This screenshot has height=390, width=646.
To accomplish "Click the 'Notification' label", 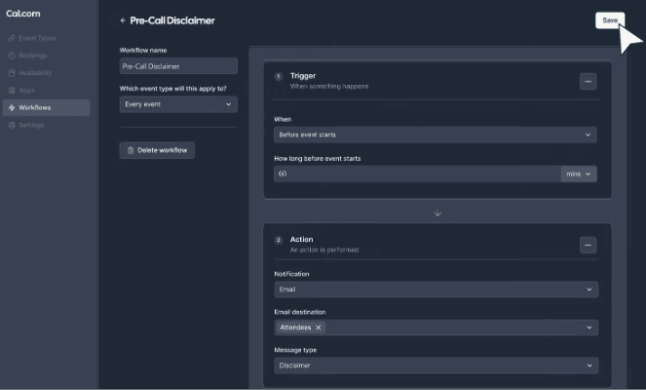I will coord(291,274).
